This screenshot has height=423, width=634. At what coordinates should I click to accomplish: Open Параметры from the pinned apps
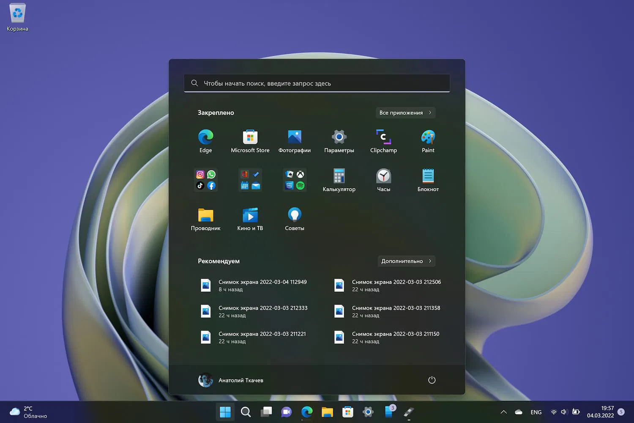point(339,141)
